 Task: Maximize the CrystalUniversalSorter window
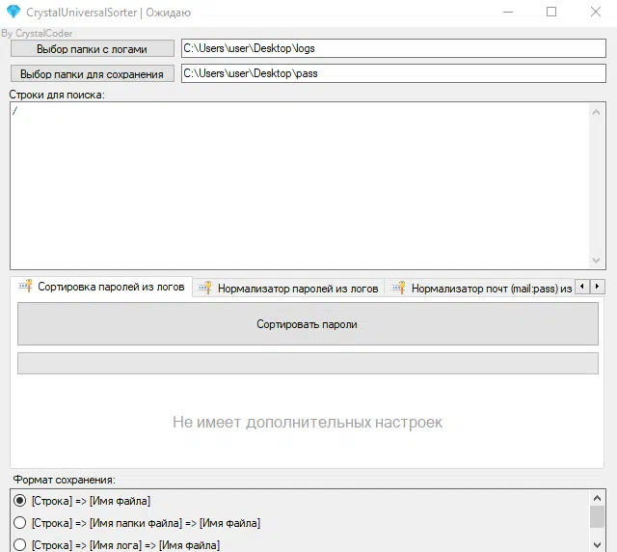[x=551, y=12]
